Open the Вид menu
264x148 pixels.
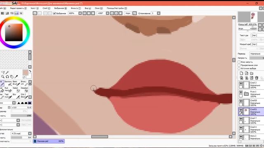tap(88, 8)
